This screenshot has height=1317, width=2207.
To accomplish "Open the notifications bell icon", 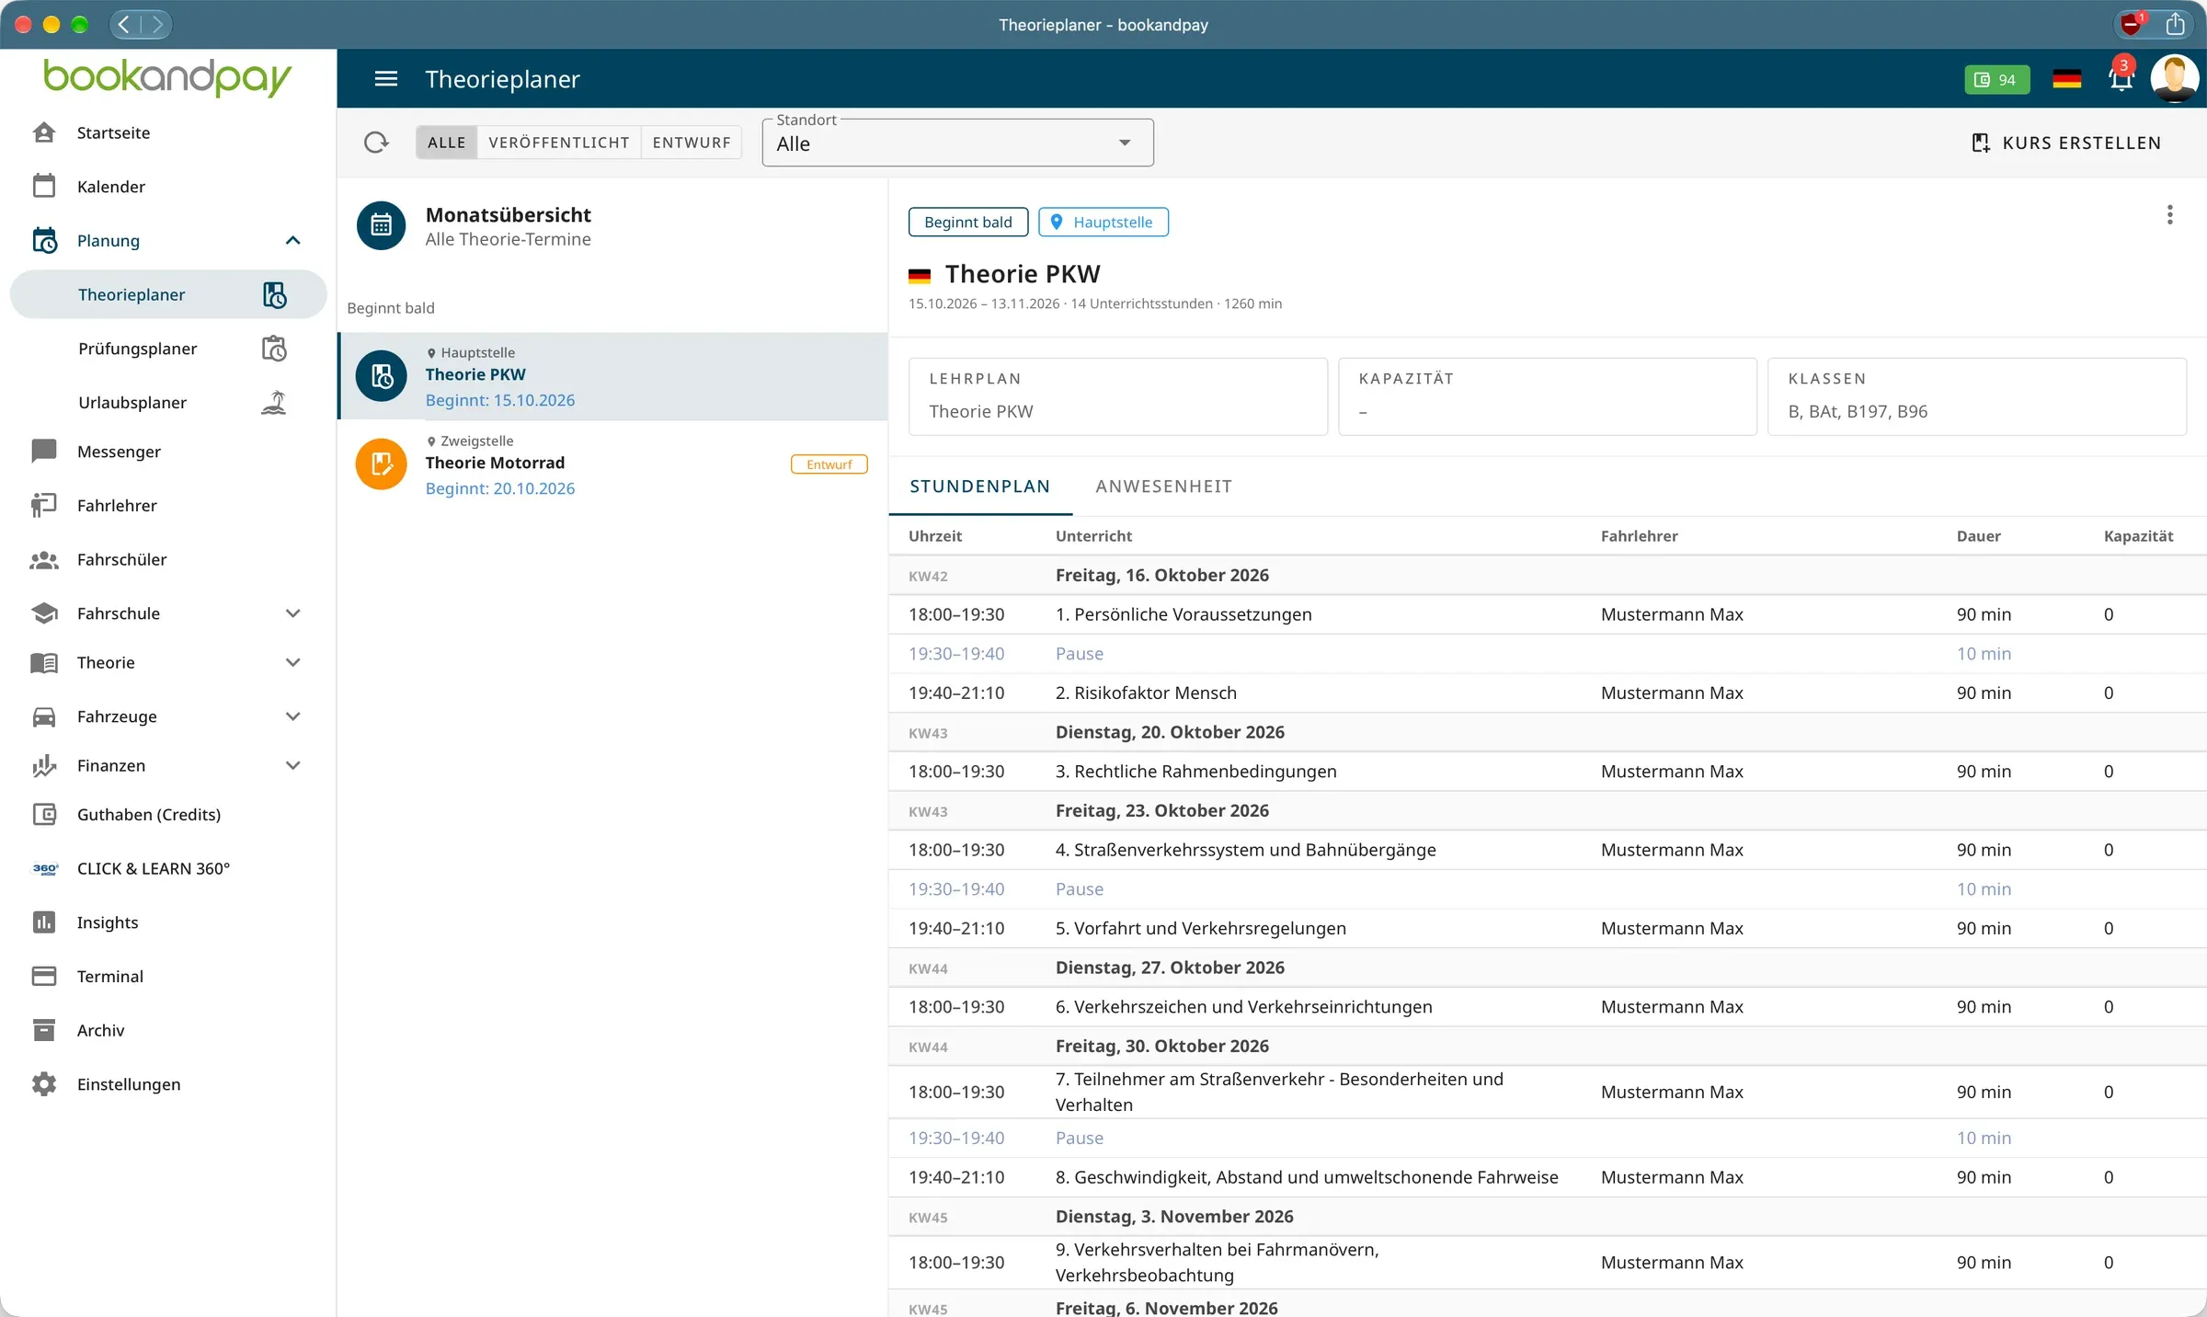I will click(x=2121, y=79).
